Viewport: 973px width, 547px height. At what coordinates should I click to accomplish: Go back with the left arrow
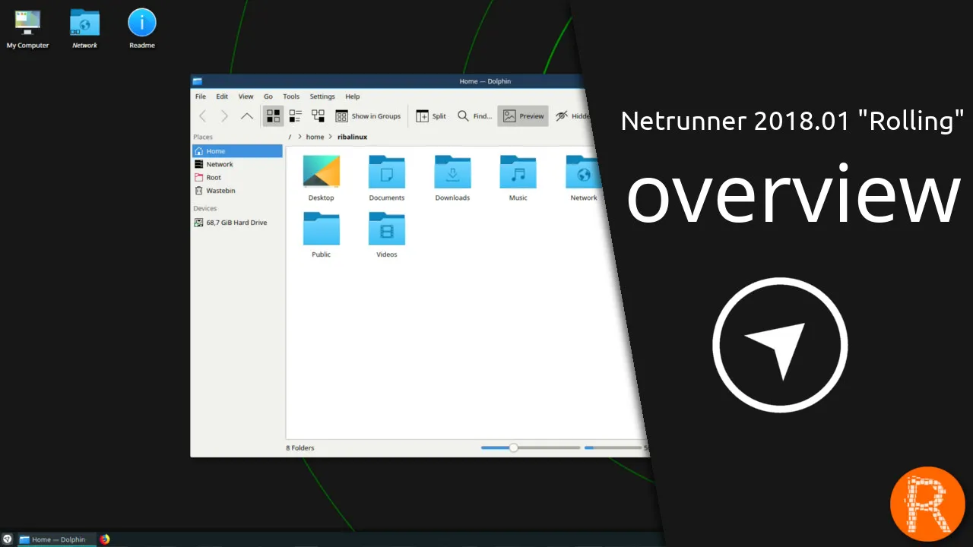[202, 116]
